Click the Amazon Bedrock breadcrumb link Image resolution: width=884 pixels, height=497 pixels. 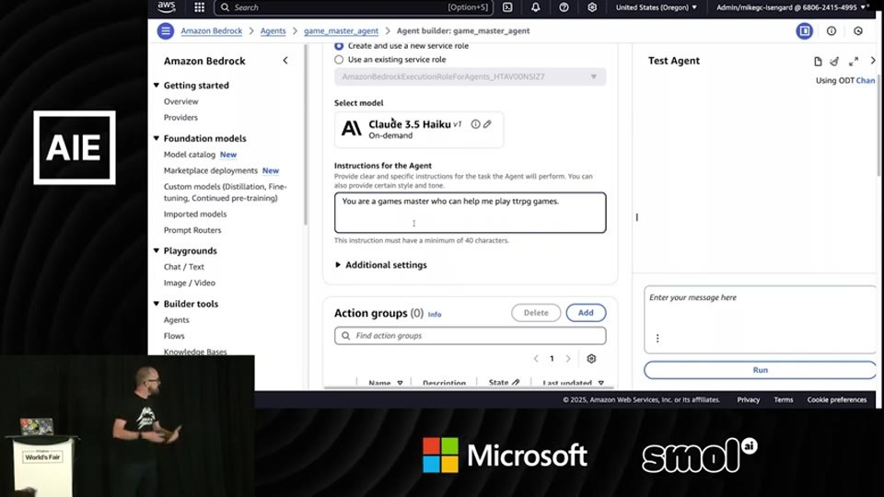click(x=212, y=31)
